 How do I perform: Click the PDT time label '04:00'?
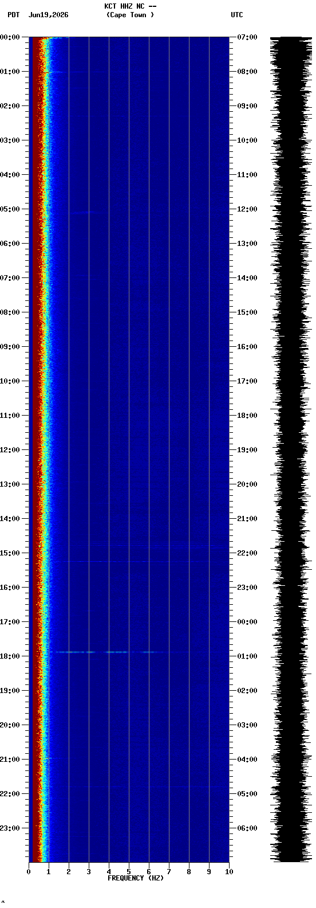pos(10,175)
